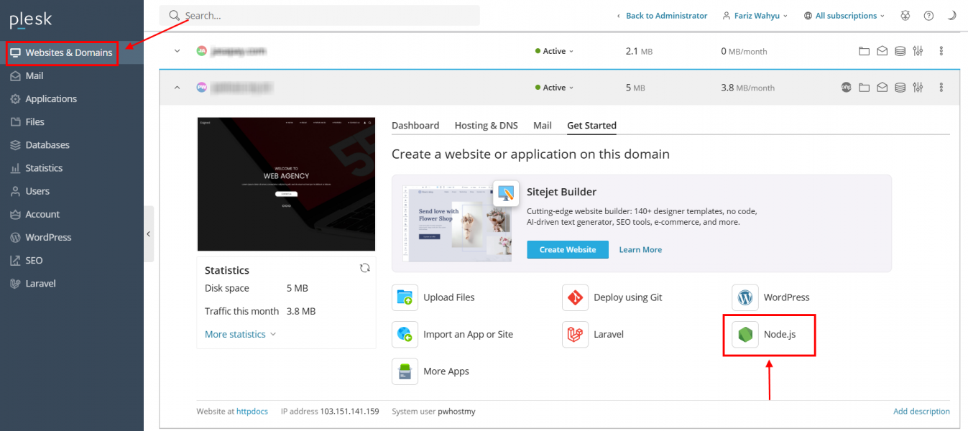This screenshot has width=968, height=431.
Task: Toggle dark mode with the moon icon
Action: click(952, 16)
